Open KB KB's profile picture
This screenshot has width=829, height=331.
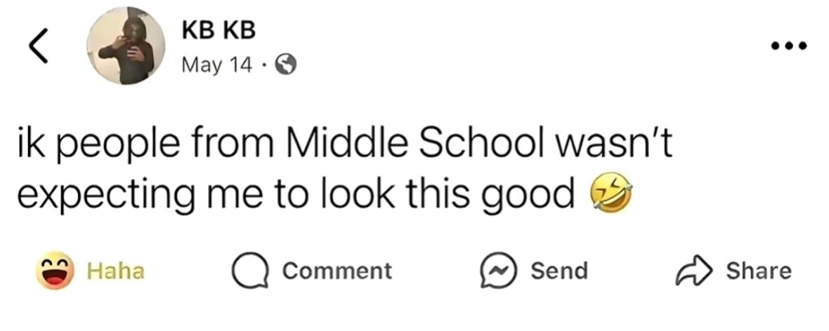[x=126, y=46]
